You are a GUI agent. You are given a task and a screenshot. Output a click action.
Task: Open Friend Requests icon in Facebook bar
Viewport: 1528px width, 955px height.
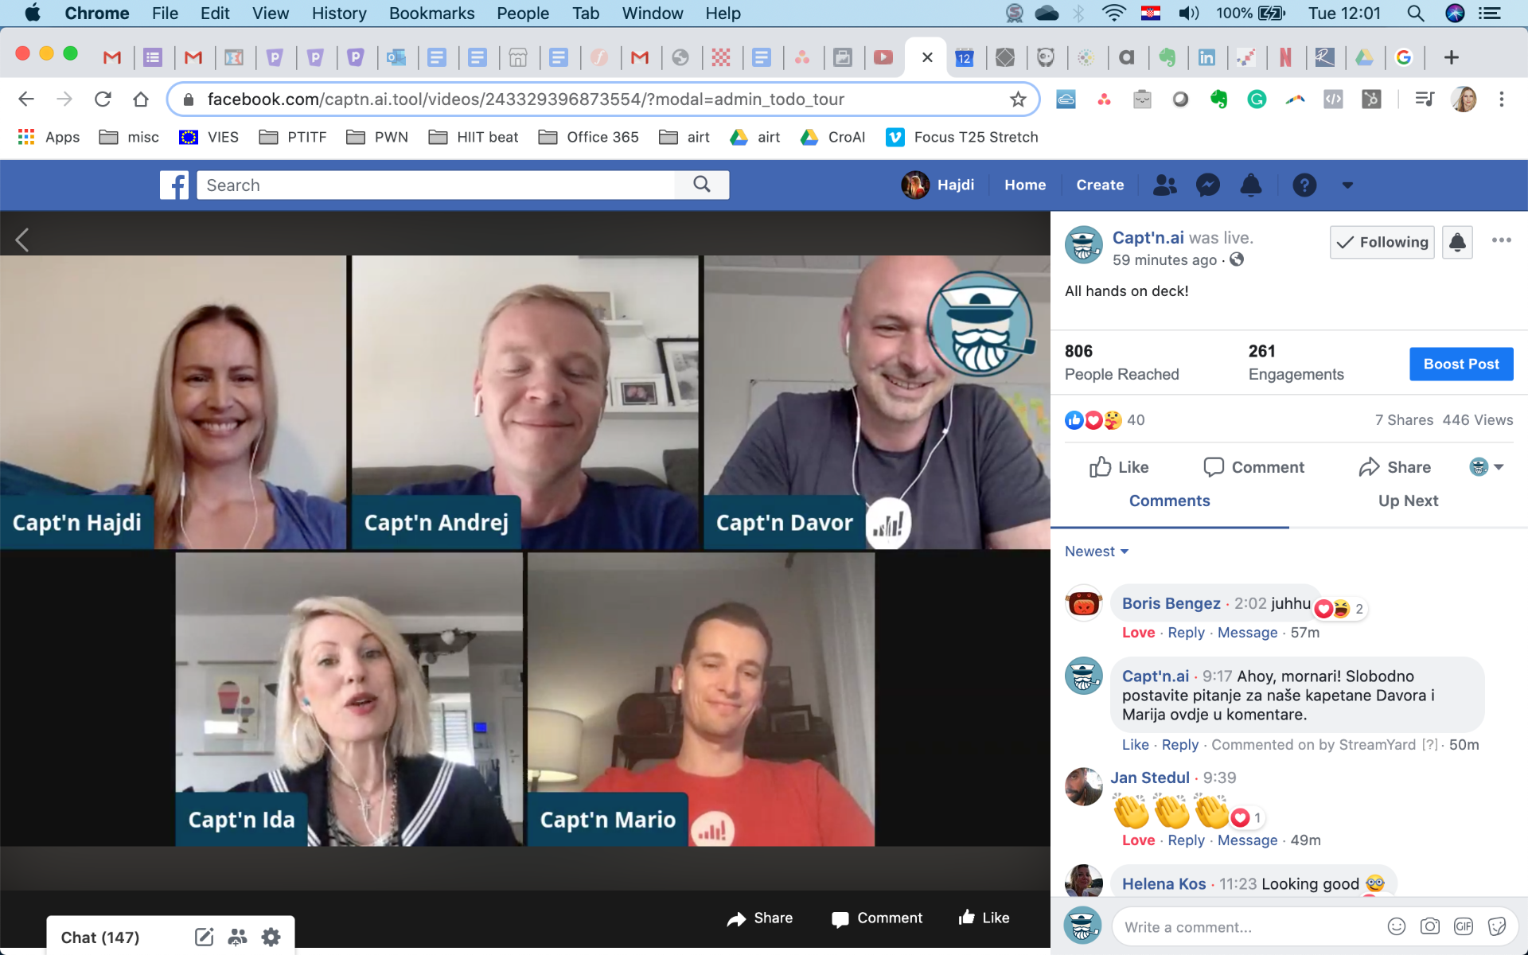1165,185
